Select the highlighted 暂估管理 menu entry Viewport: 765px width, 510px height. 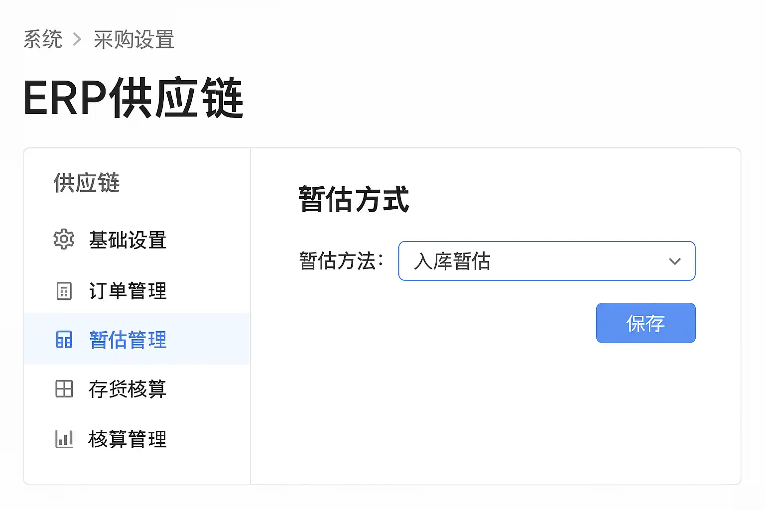(x=127, y=340)
